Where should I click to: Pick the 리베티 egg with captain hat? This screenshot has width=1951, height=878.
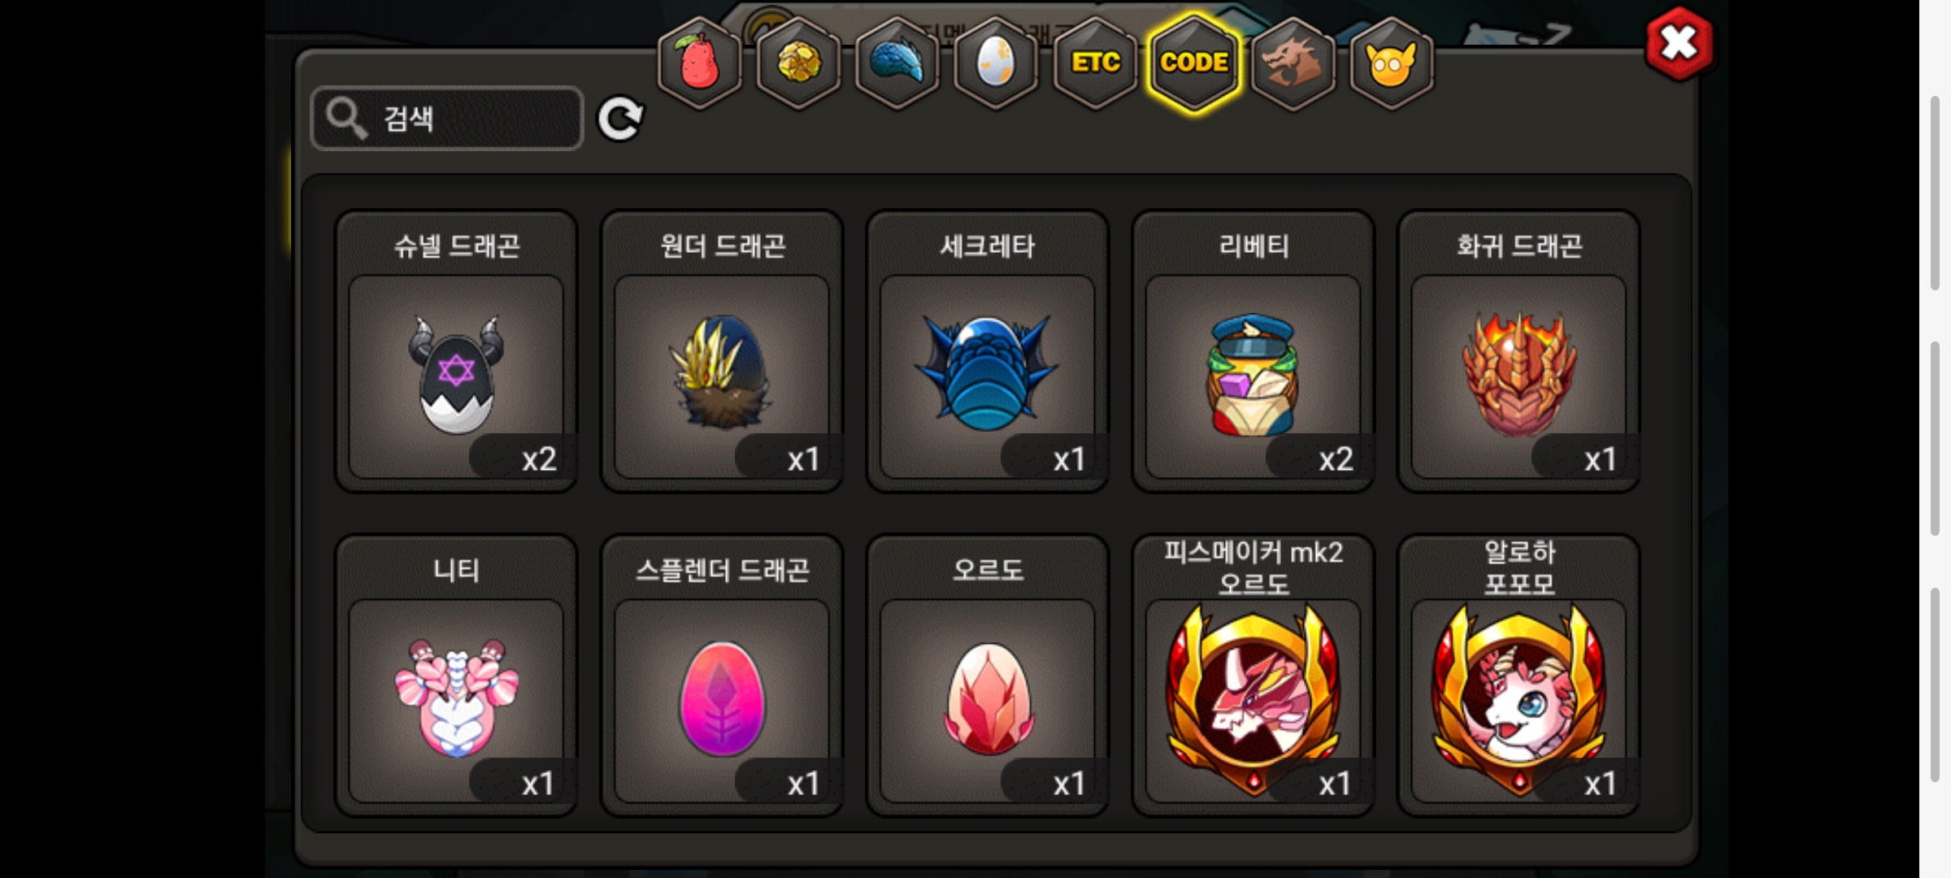coord(1254,351)
